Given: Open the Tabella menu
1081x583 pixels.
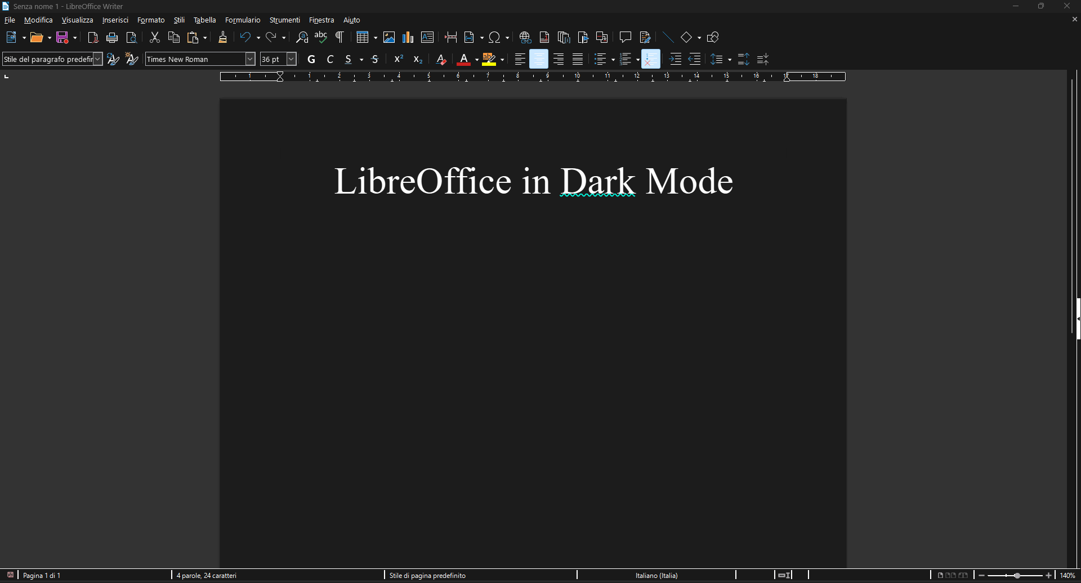Looking at the screenshot, I should [x=205, y=20].
